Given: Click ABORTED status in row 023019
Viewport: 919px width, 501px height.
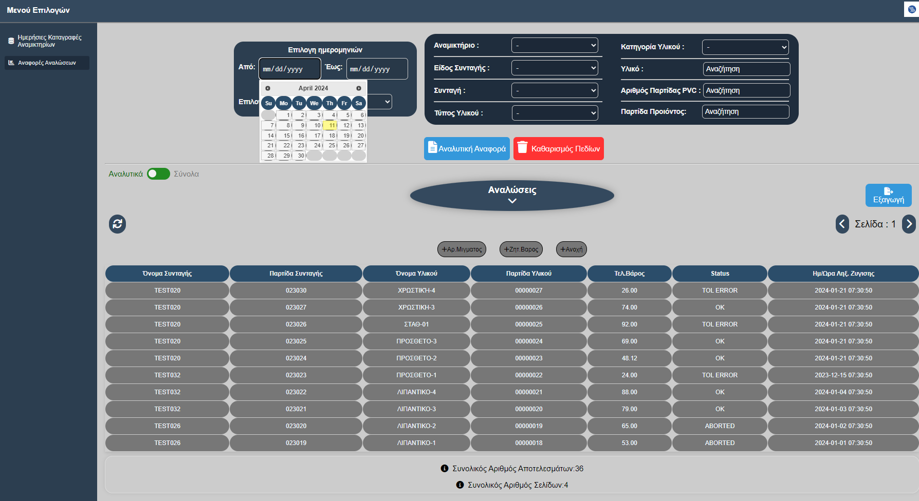Looking at the screenshot, I should [720, 443].
